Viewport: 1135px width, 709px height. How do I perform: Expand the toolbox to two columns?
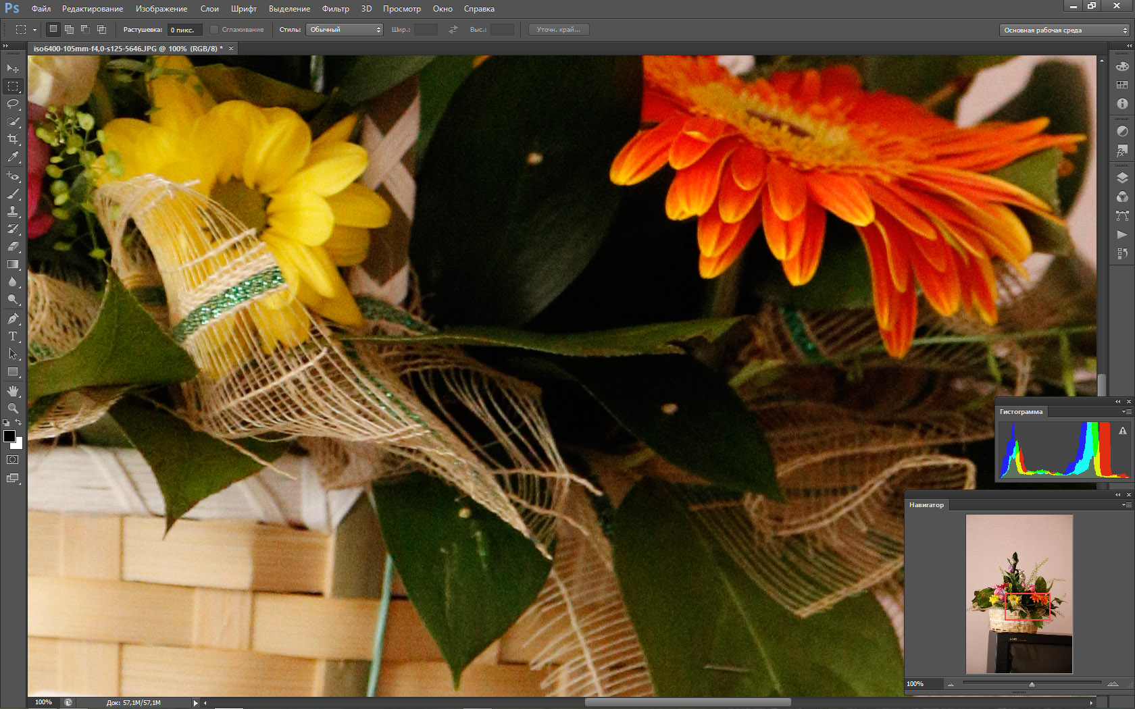[6, 46]
